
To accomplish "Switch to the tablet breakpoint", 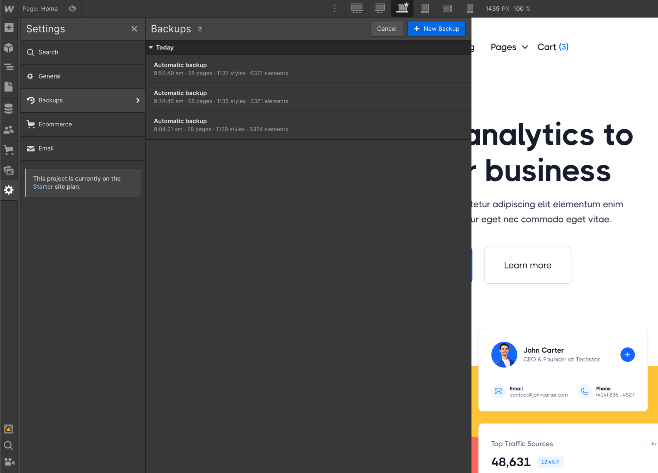I will [x=425, y=8].
